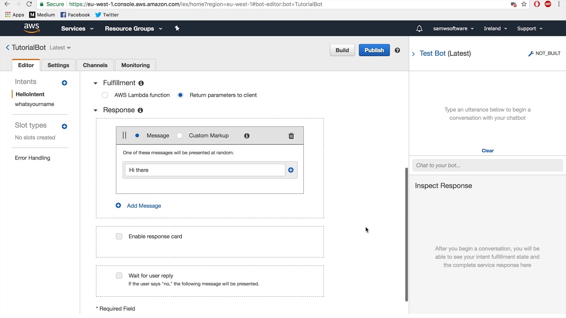
Task: Click the browser address bar URL
Action: [x=196, y=4]
